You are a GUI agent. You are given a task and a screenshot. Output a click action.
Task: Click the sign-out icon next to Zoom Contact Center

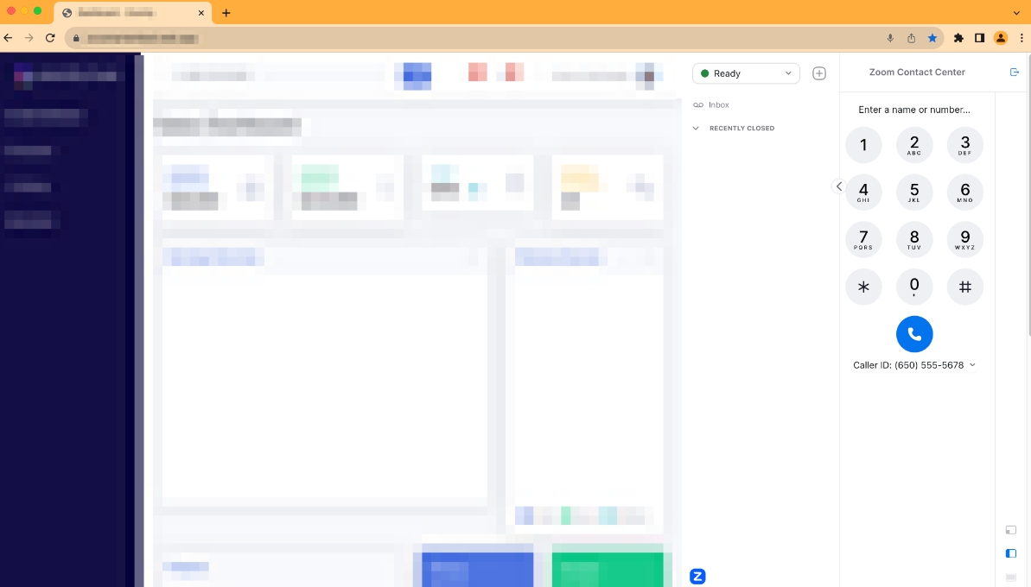click(1015, 73)
